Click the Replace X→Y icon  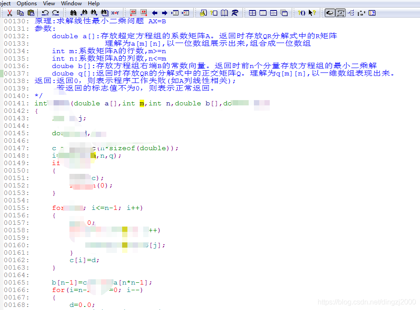pyautogui.click(x=115, y=13)
